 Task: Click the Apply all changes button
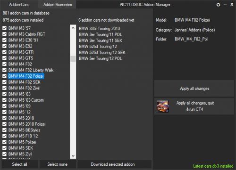[x=194, y=89]
